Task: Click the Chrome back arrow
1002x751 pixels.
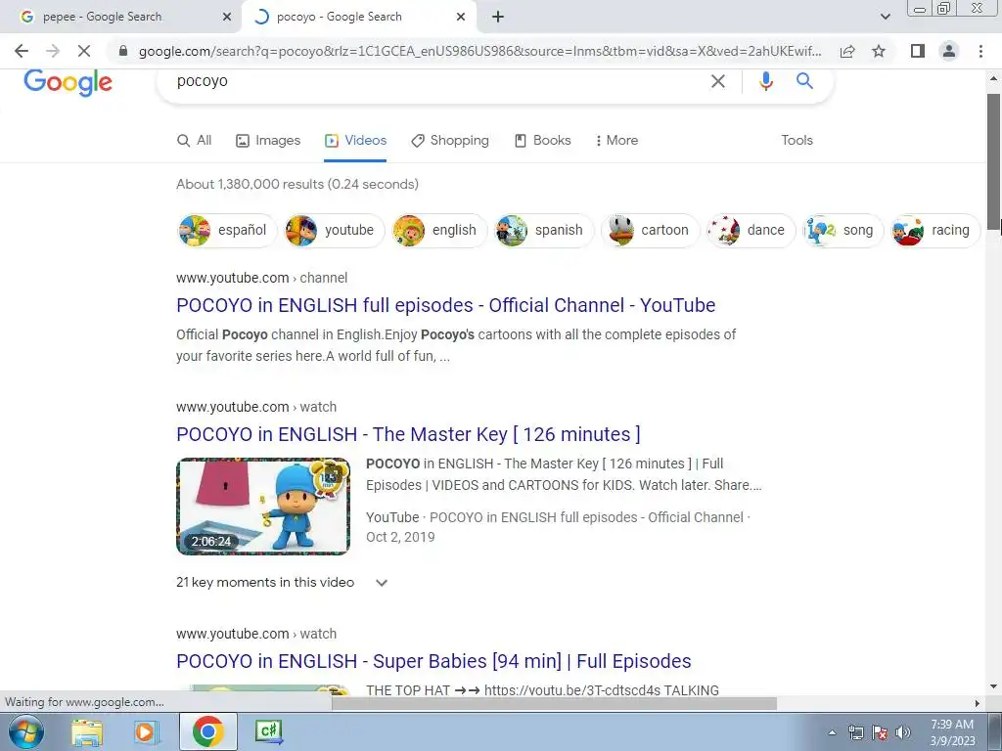Action: tap(22, 51)
